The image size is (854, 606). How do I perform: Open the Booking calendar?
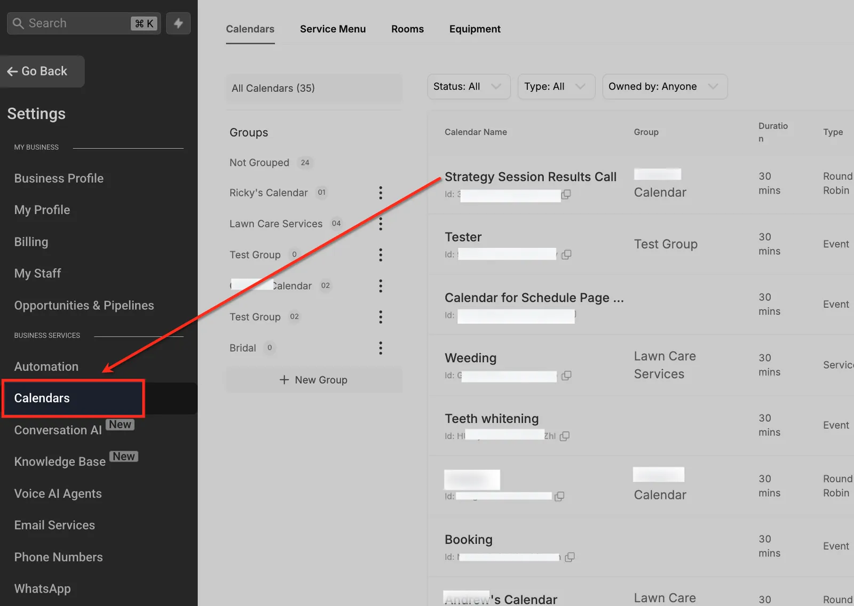click(x=469, y=540)
